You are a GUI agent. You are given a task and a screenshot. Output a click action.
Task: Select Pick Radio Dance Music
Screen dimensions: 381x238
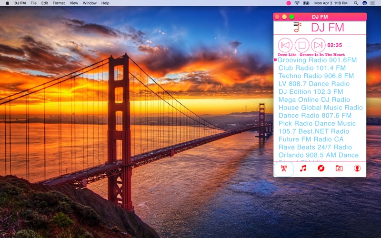(x=317, y=123)
